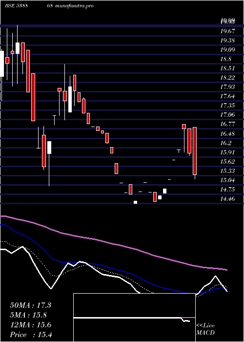
Task: Click the pink 50MA line
Action: pyautogui.click(x=113, y=244)
